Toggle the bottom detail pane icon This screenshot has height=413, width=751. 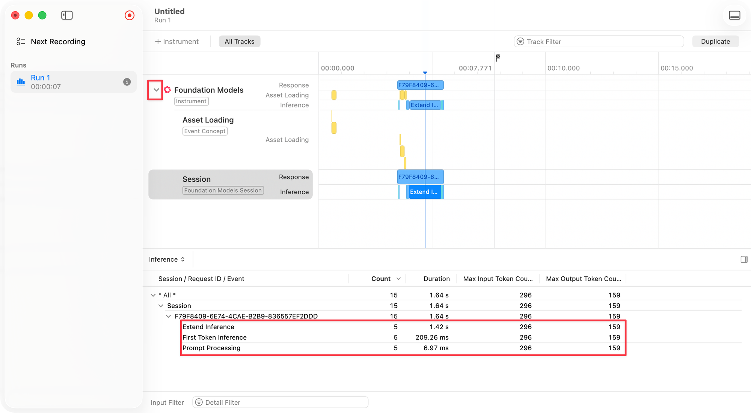coord(734,15)
